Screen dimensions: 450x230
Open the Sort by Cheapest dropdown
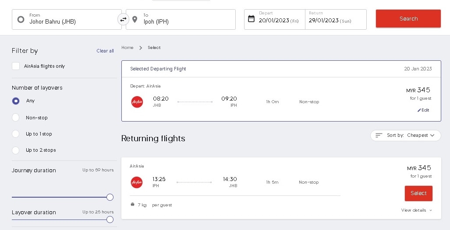[x=405, y=135]
